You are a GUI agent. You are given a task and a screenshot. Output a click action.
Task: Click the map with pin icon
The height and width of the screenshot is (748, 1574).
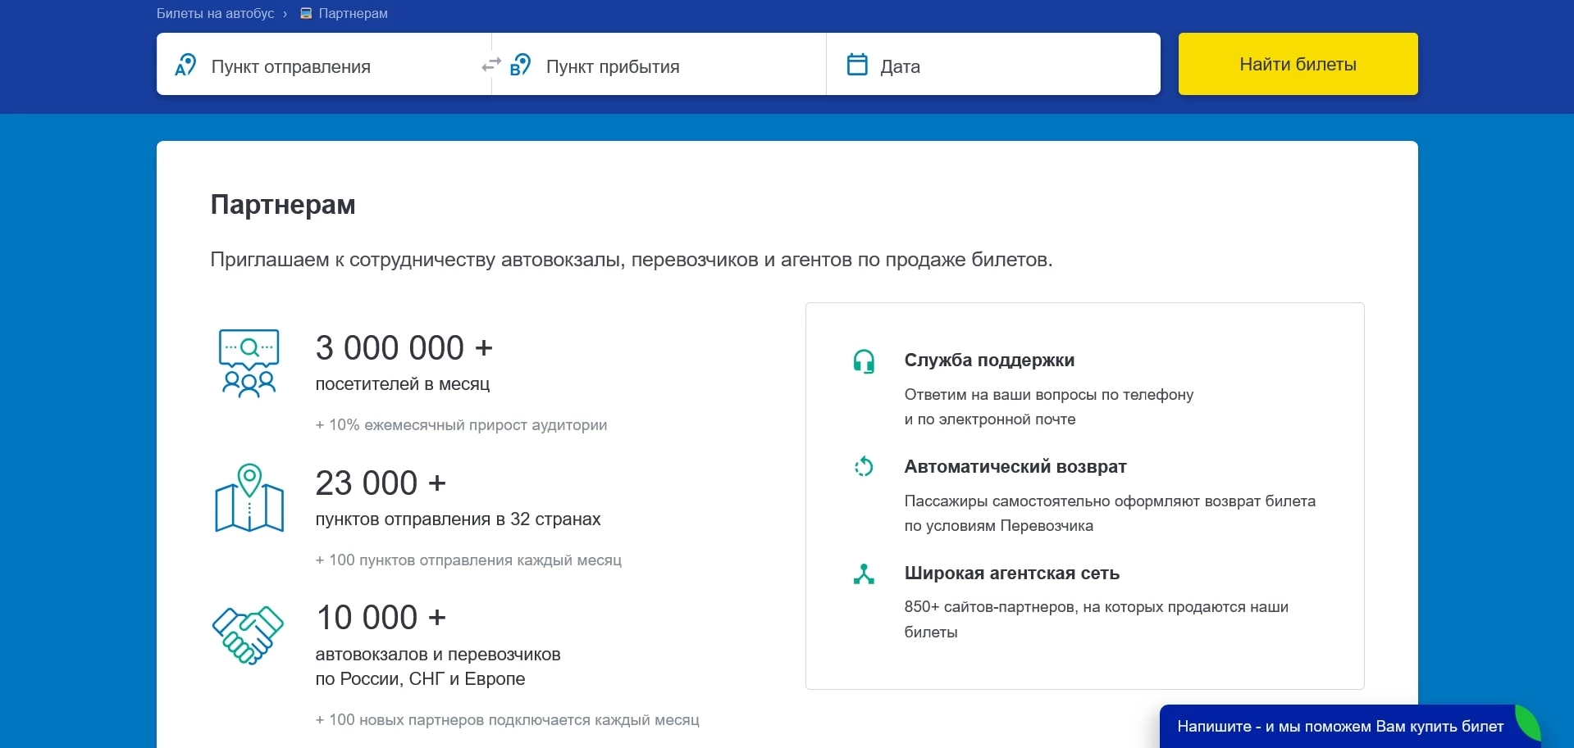point(248,498)
